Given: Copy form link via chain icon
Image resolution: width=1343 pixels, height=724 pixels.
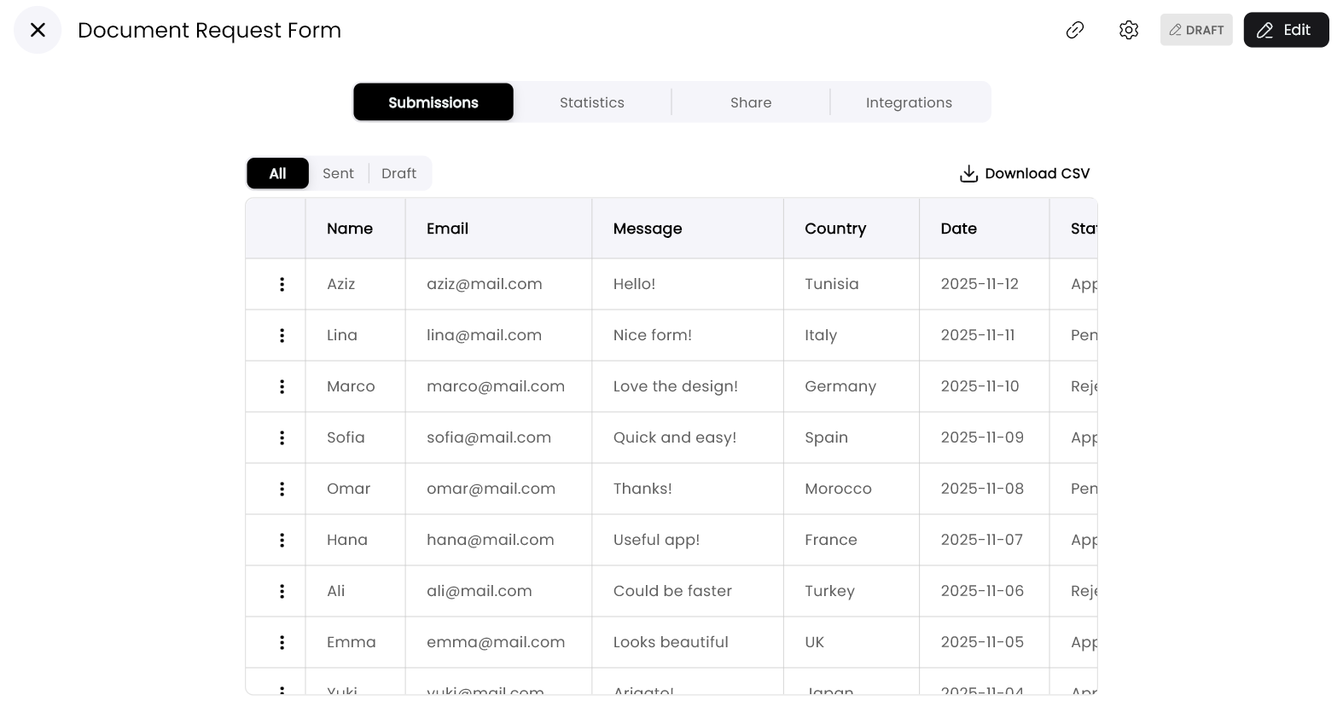Looking at the screenshot, I should point(1075,30).
